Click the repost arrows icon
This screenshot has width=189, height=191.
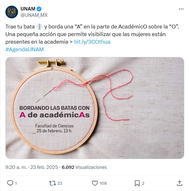tap(52, 183)
